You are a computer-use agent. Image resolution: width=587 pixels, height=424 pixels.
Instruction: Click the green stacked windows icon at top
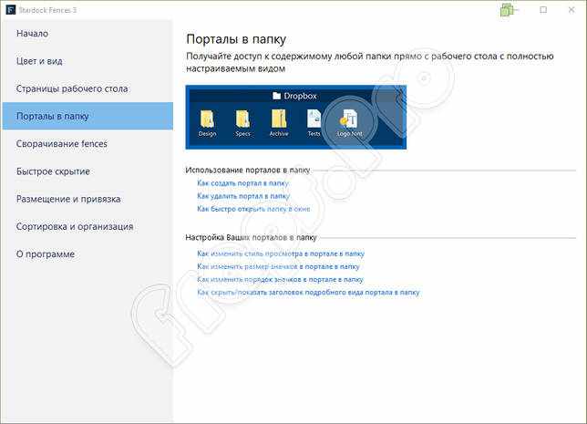pyautogui.click(x=508, y=10)
